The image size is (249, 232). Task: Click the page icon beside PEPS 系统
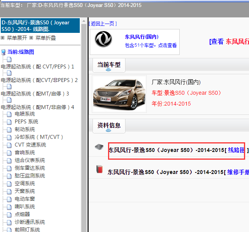tap(9, 122)
